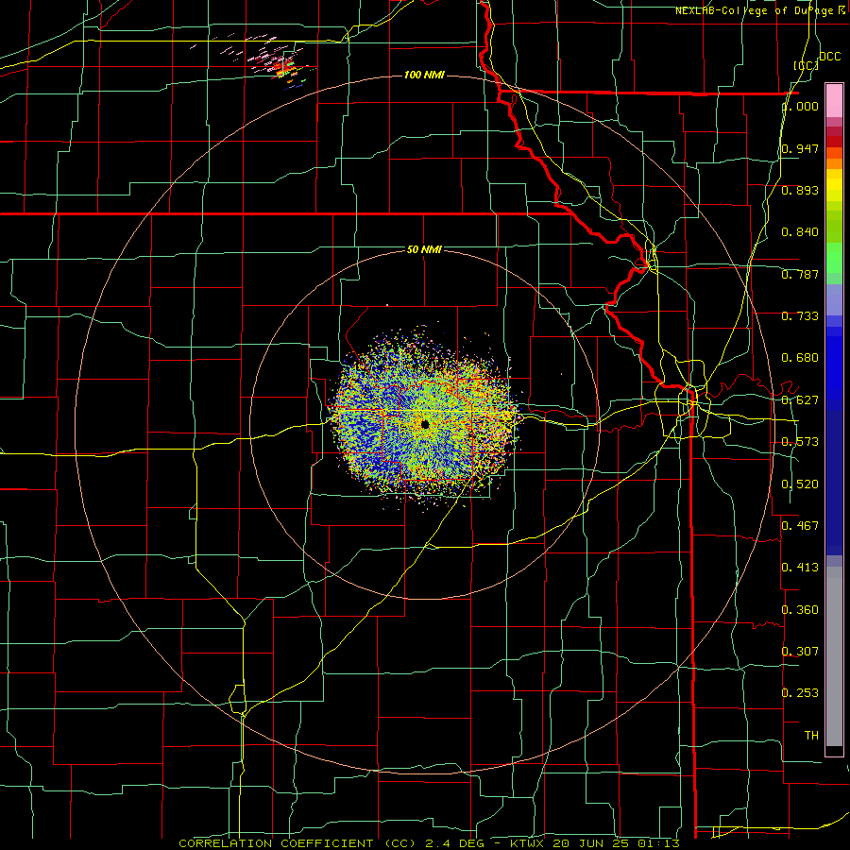Pick the pink swatch at the color bar top
Viewport: 850px width, 850px height.
pyautogui.click(x=834, y=100)
